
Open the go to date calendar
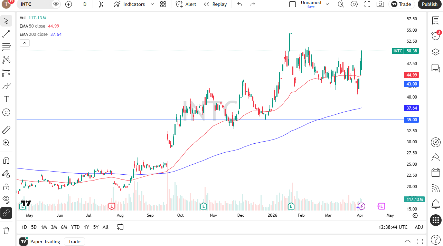click(x=120, y=227)
